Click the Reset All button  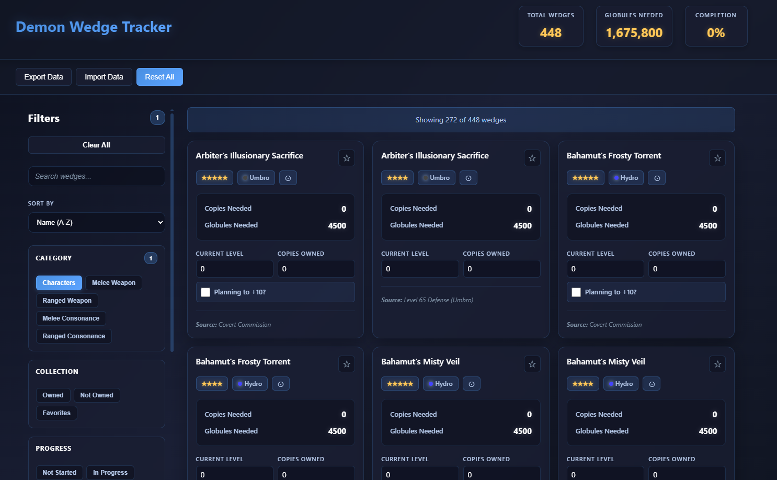(x=159, y=77)
